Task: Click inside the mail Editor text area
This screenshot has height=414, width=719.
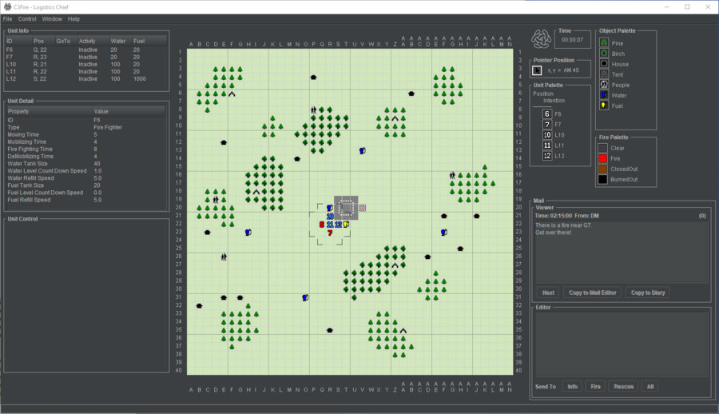Action: [621, 344]
